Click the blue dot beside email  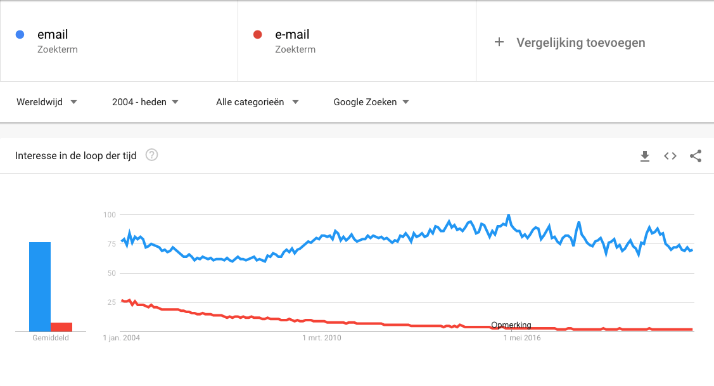[20, 35]
